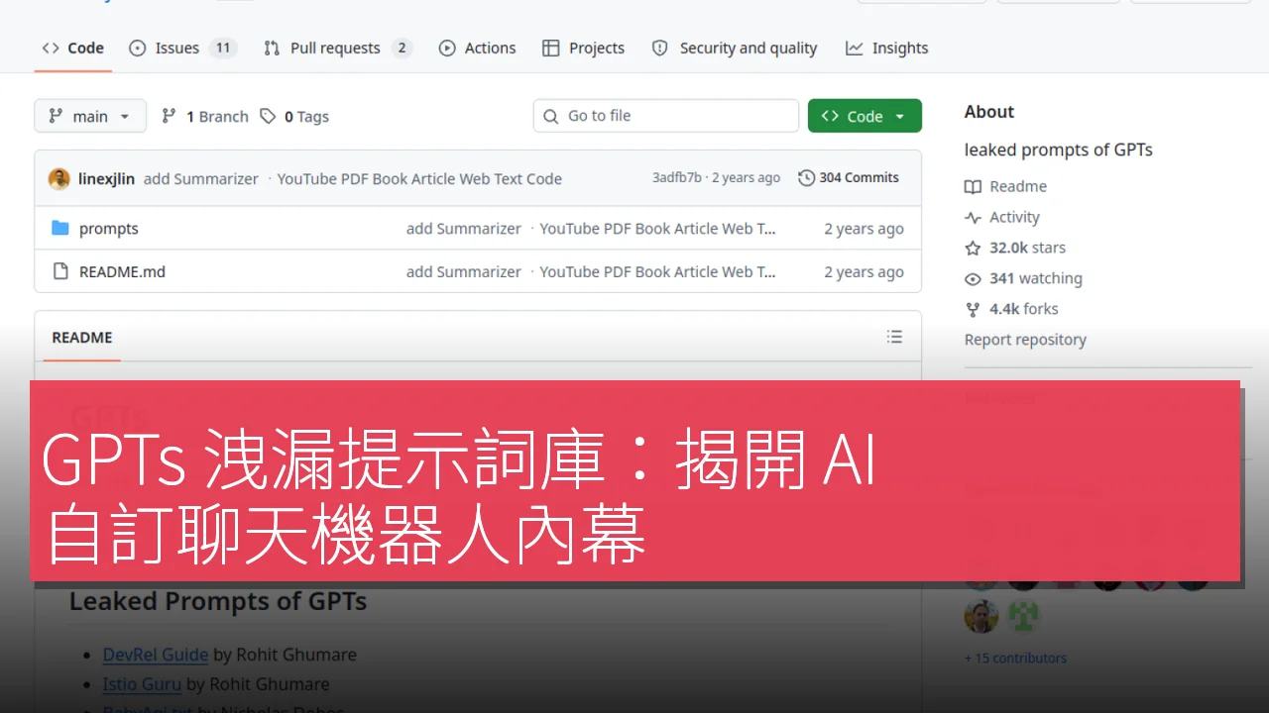The width and height of the screenshot is (1269, 713).
Task: View the Insights tab
Action: pos(886,48)
